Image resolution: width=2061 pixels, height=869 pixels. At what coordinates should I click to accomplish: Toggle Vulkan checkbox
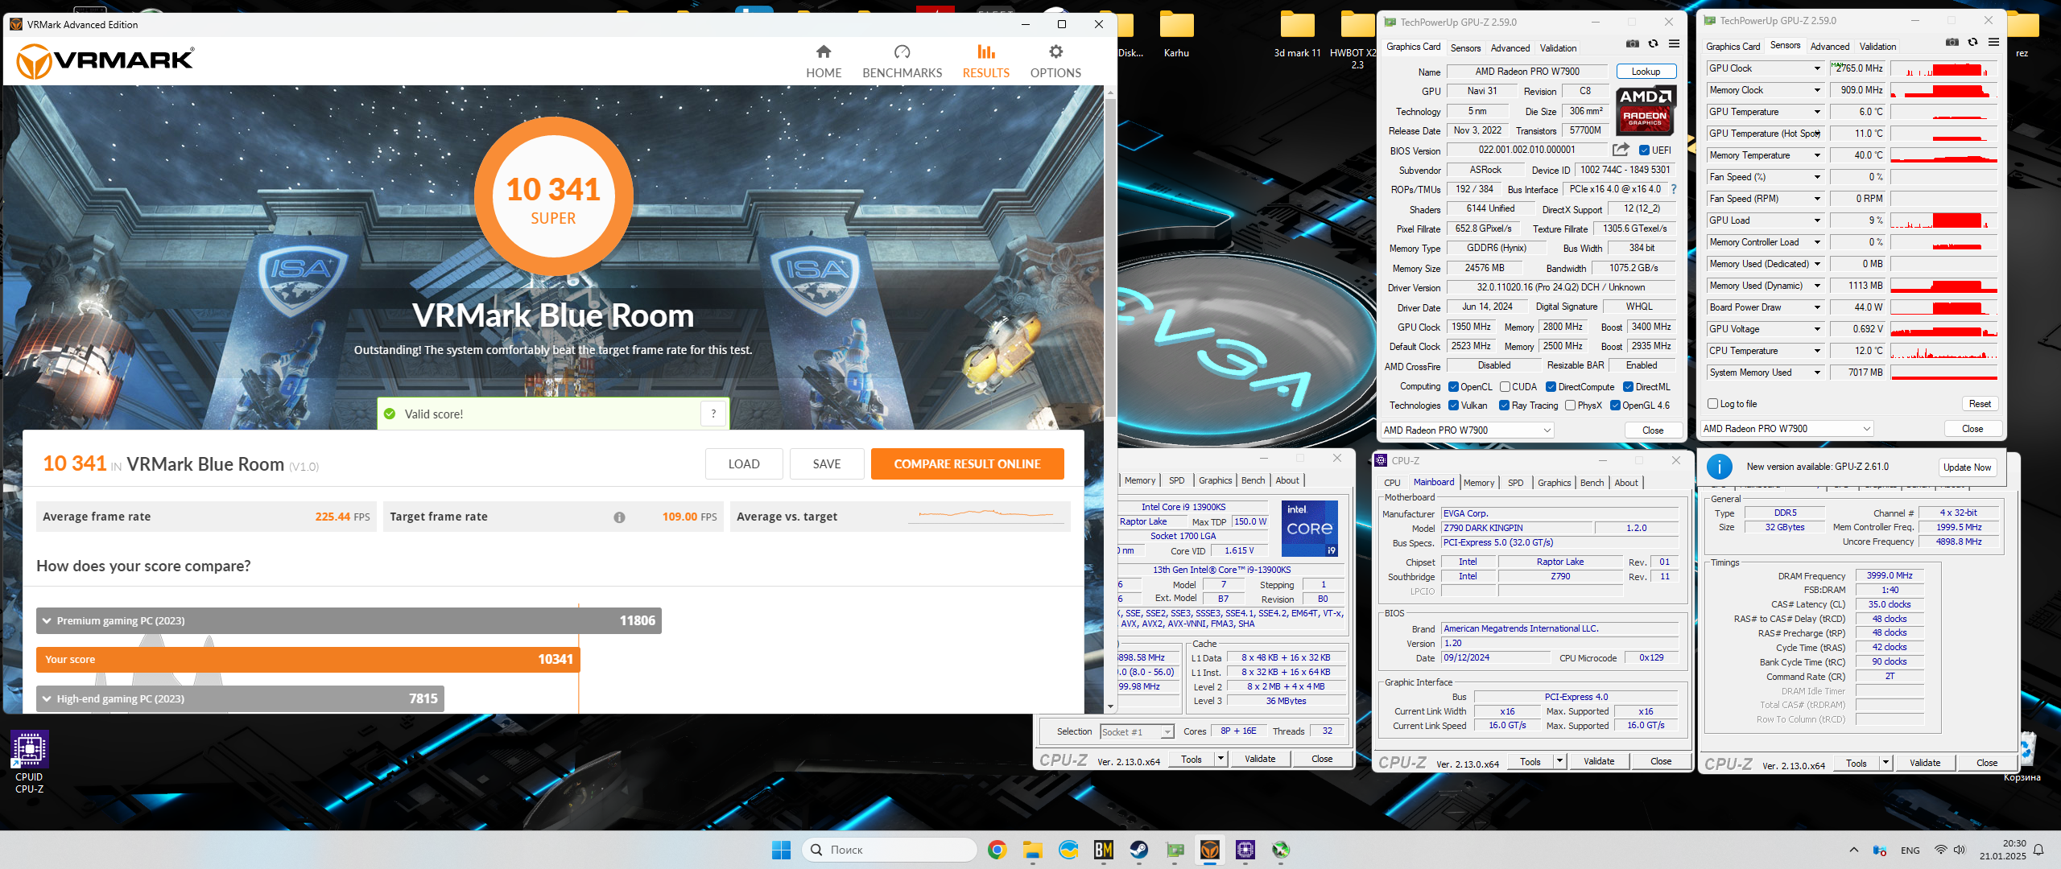pyautogui.click(x=1454, y=406)
